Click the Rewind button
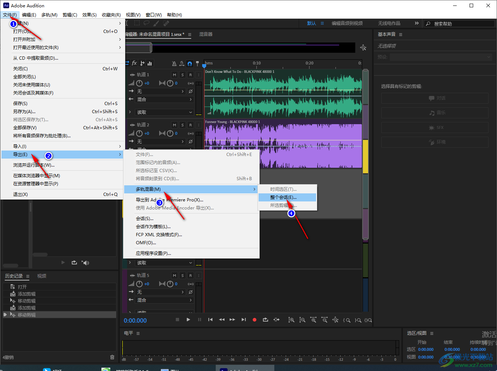Viewport: 497px width, 371px height. click(x=222, y=319)
